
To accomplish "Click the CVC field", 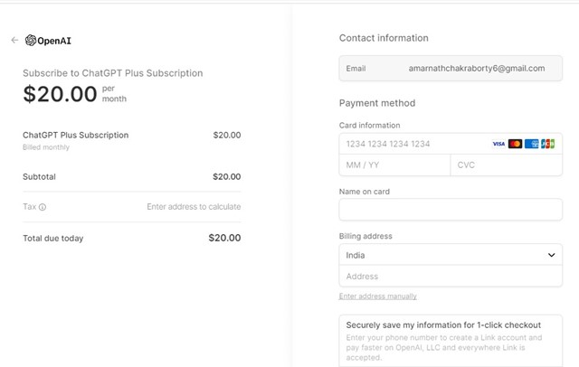I will (x=507, y=165).
